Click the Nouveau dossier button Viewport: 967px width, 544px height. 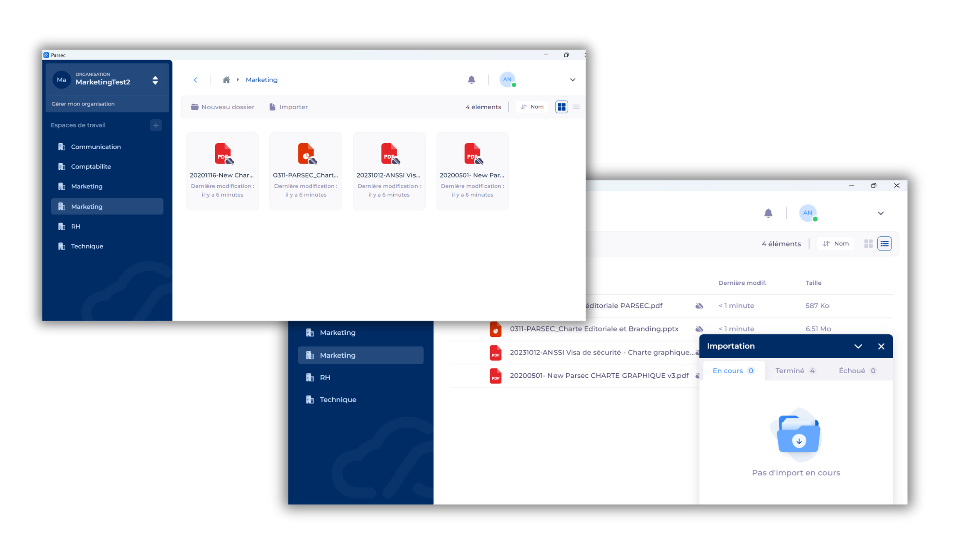(223, 107)
